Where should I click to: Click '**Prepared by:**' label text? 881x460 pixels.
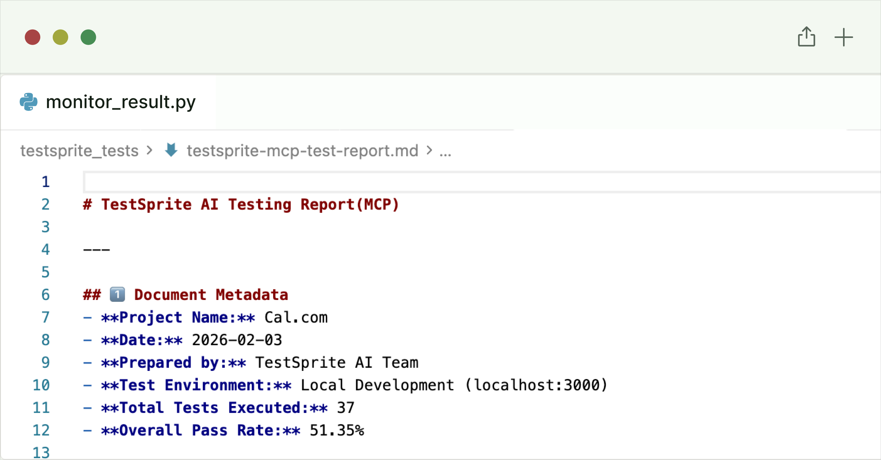[x=173, y=363]
